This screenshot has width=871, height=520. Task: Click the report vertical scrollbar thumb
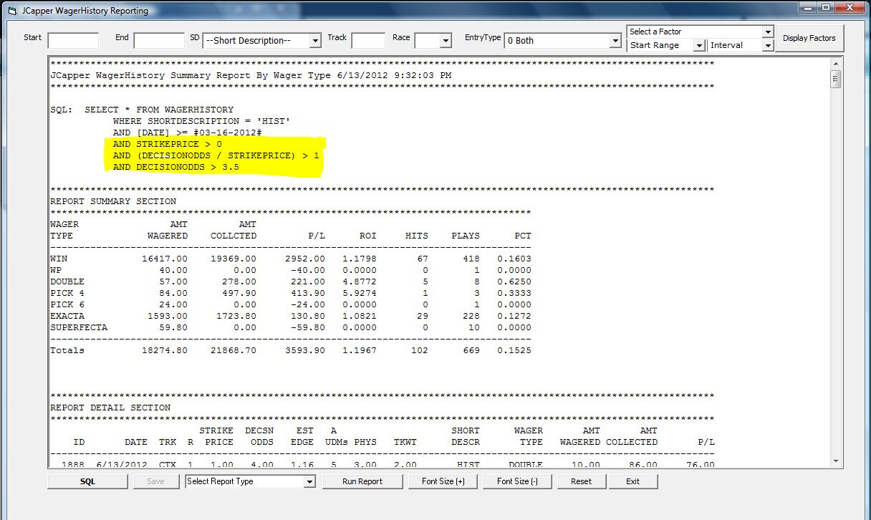[x=835, y=79]
